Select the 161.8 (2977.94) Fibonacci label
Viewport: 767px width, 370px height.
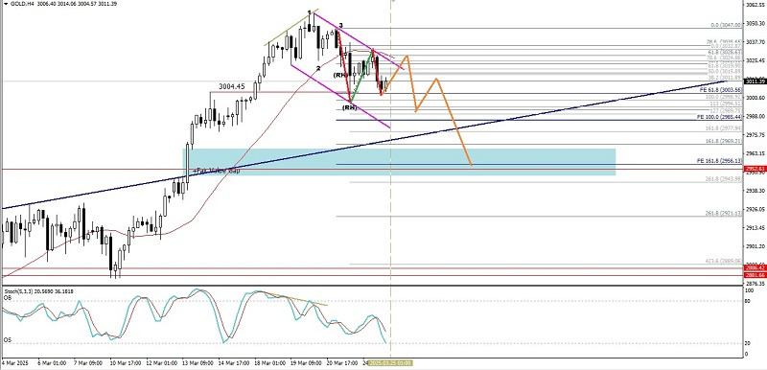click(725, 128)
